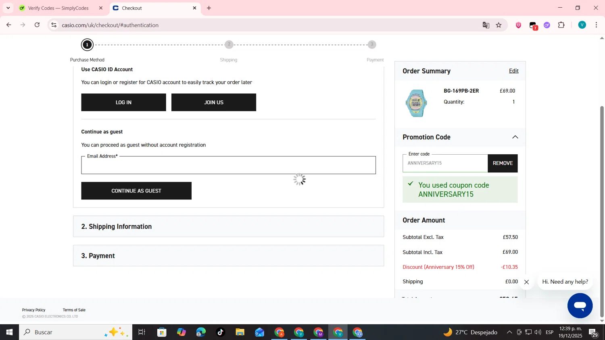Close the Checkout tab
This screenshot has width=605, height=340.
click(x=194, y=8)
